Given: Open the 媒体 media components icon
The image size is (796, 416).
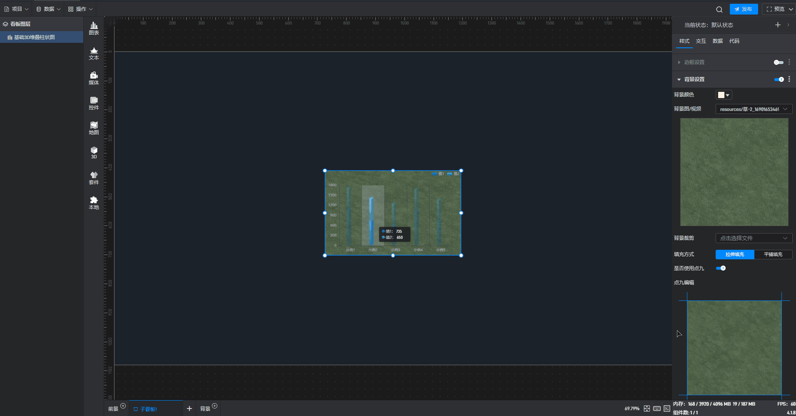Looking at the screenshot, I should 94,78.
